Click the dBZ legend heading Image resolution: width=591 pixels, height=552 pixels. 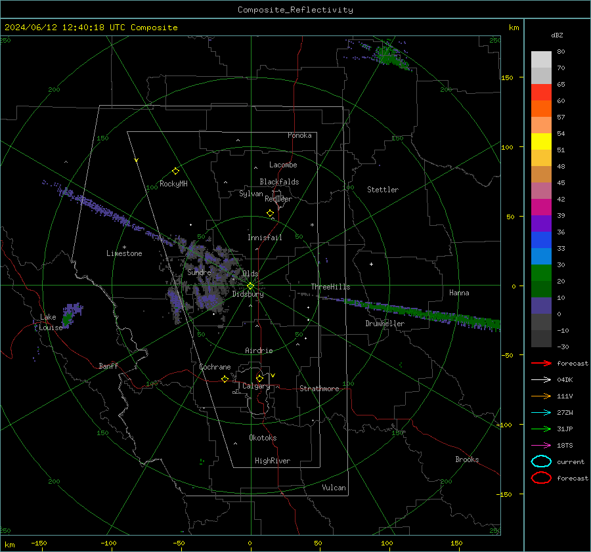tap(557, 35)
